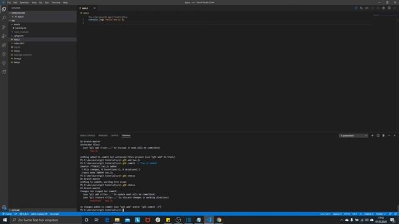Screen dimensions: 399x224
Task: Split the terminal panel
Action: 378,136
